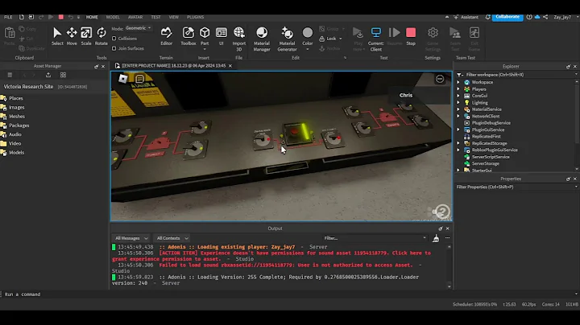Choose the Scale tool
580x325 pixels.
[86, 36]
